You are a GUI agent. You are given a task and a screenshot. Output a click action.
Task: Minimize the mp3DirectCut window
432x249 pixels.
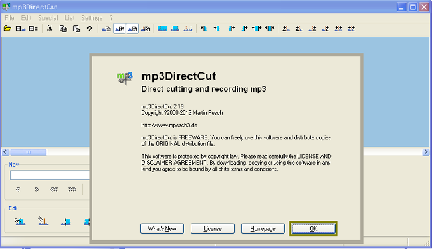401,7
